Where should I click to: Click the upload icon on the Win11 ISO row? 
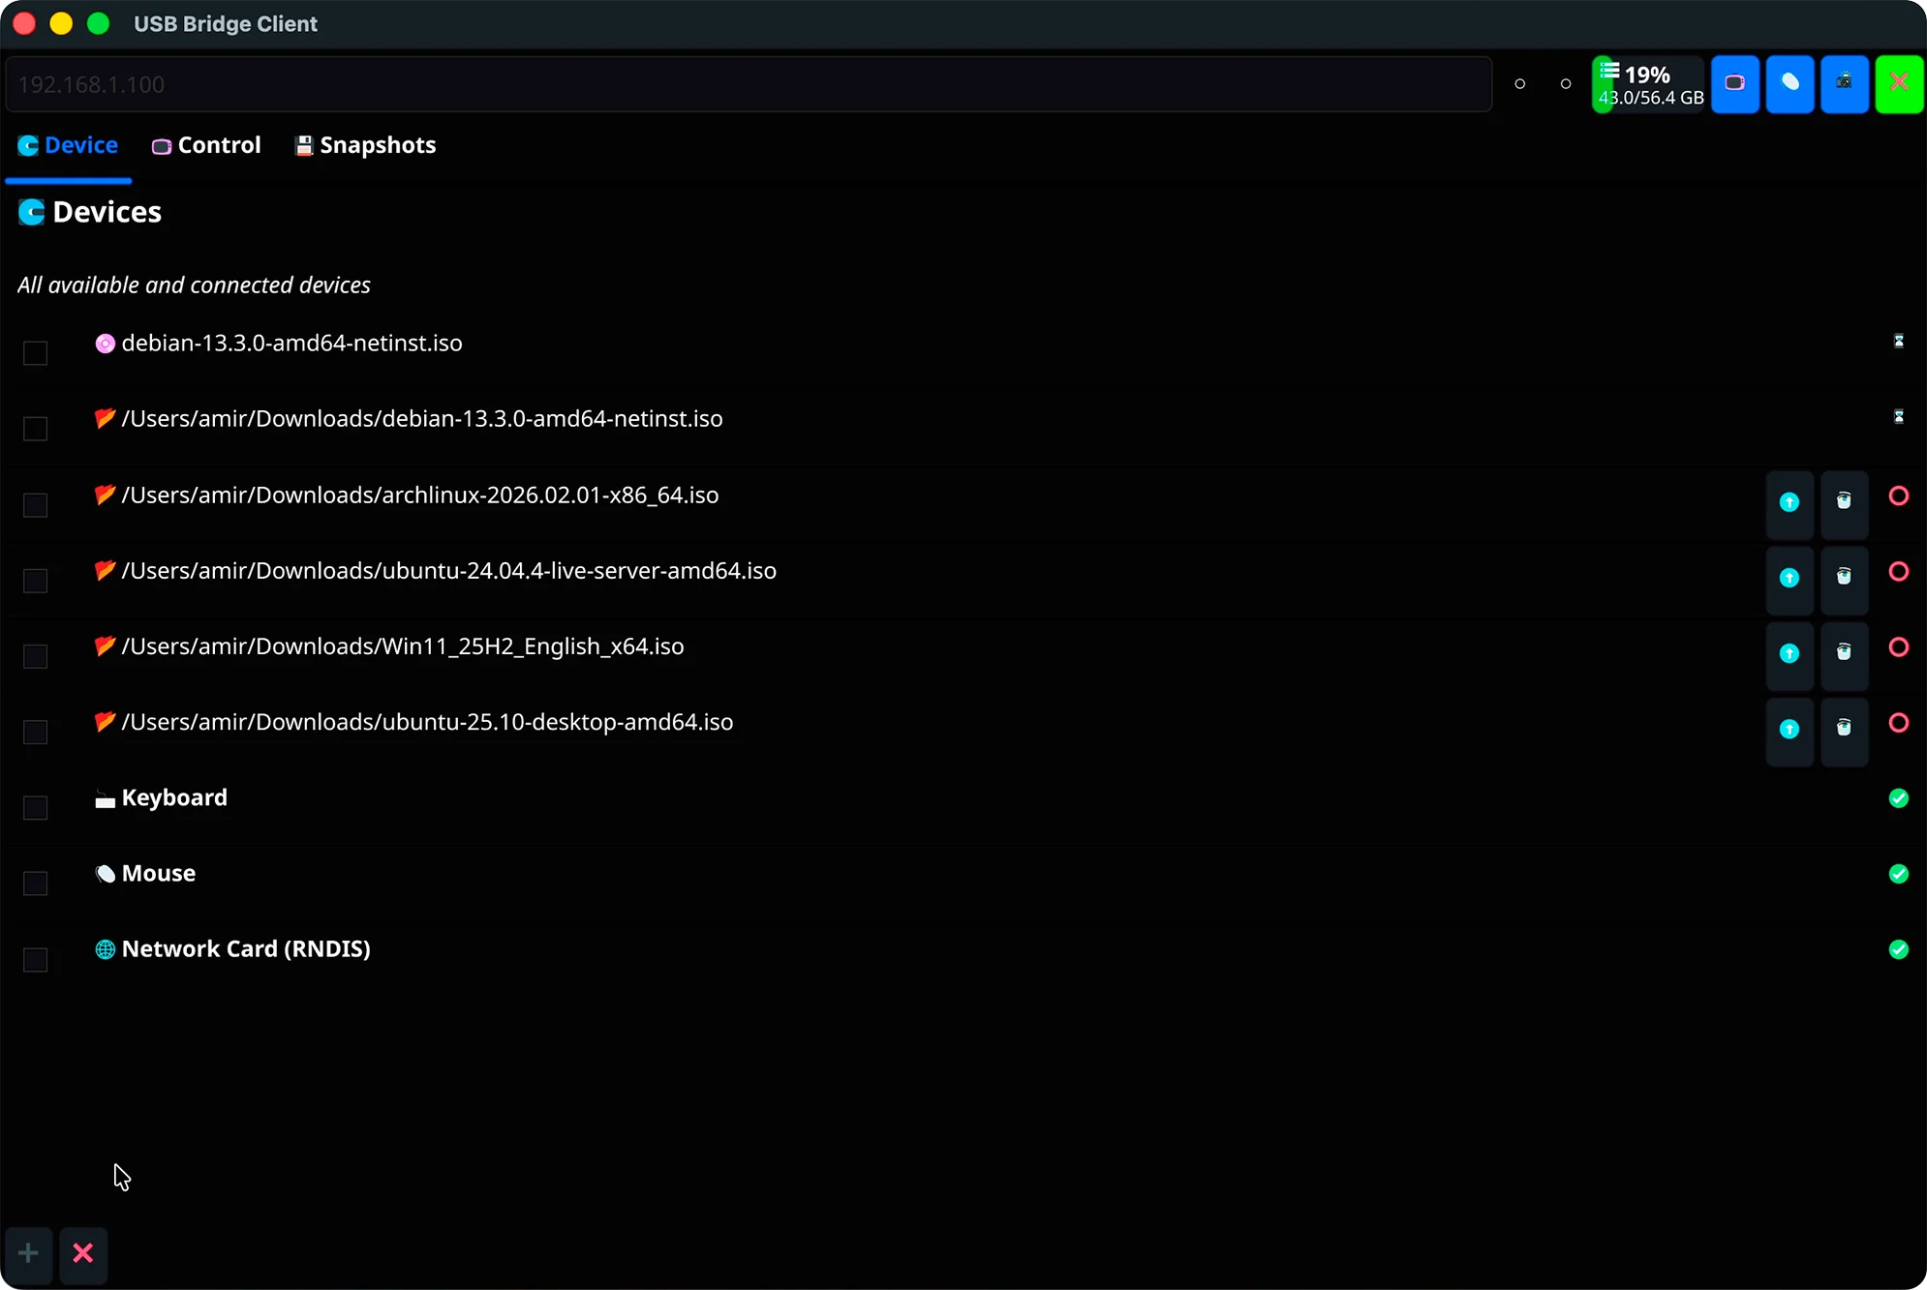point(1789,655)
